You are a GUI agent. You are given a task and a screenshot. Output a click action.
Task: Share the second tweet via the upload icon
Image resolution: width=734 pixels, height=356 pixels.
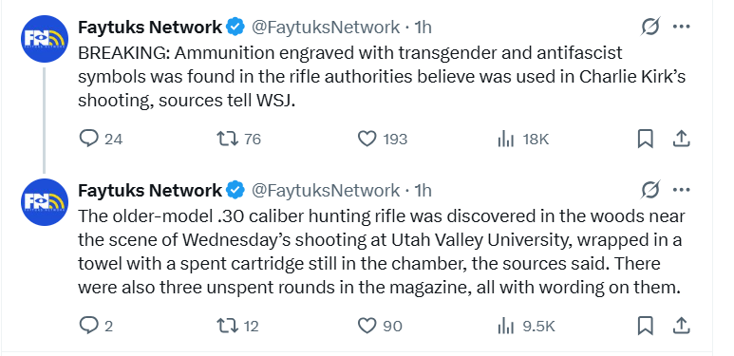[x=681, y=326]
